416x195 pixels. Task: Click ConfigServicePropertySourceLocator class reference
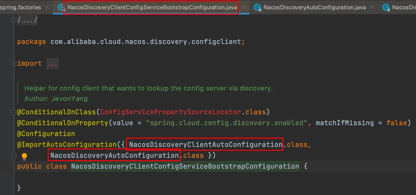click(171, 112)
